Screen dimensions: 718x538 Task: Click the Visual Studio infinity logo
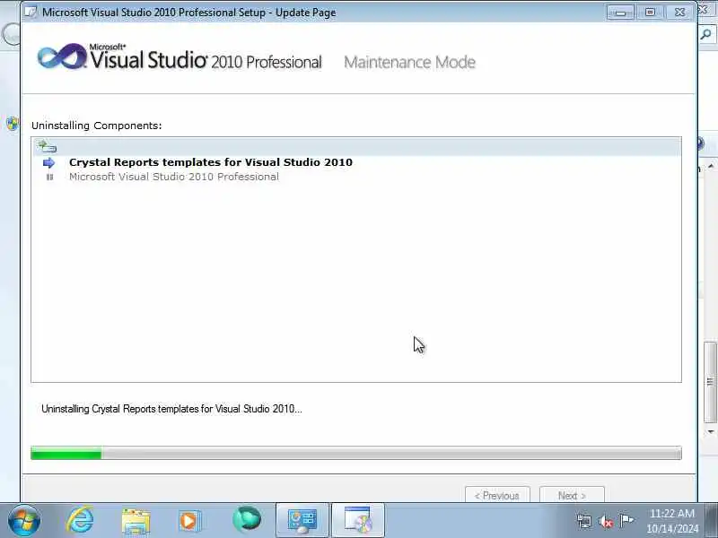(x=62, y=56)
